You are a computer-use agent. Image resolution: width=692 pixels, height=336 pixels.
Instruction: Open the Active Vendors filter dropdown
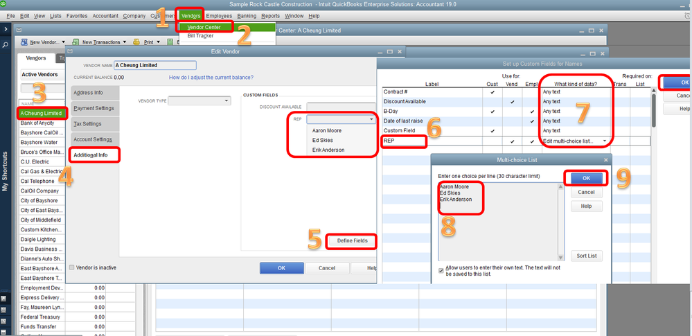(x=42, y=75)
